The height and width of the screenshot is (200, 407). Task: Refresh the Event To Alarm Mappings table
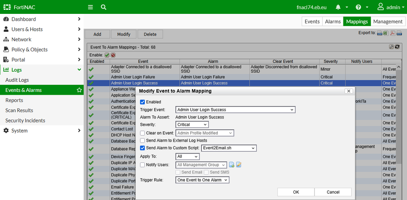pos(397,47)
